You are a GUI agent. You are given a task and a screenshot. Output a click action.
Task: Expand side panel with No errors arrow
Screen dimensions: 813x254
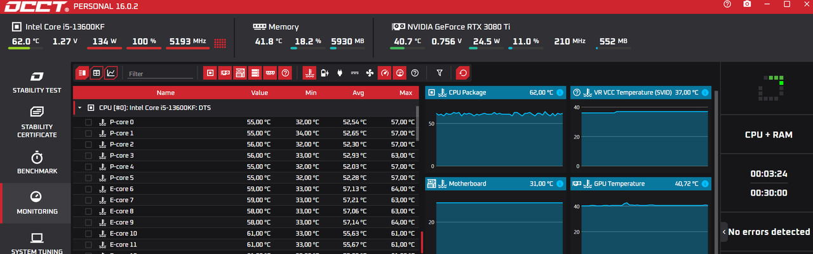point(724,232)
